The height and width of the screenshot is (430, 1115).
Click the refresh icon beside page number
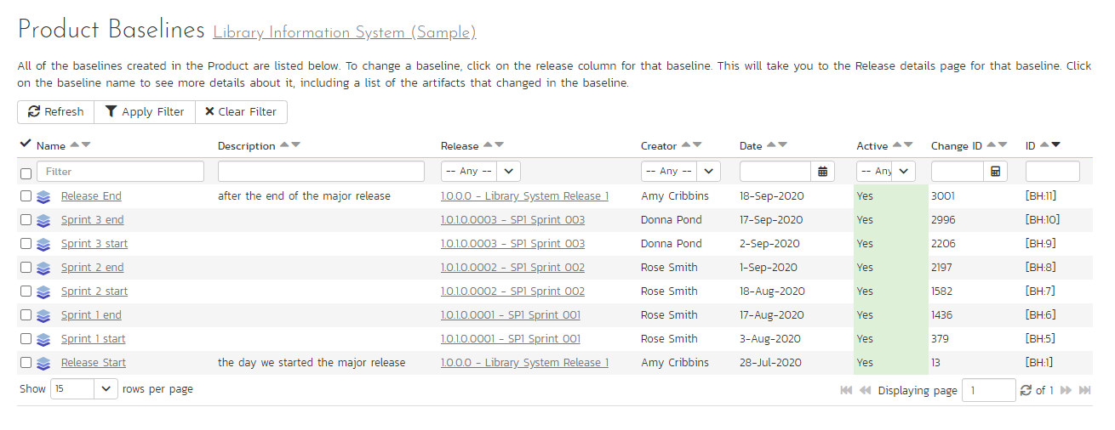point(1026,390)
